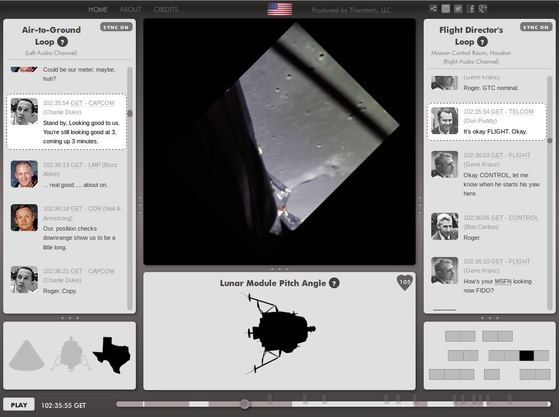Open the Credits page
Image resolution: width=559 pixels, height=417 pixels.
pyautogui.click(x=165, y=10)
